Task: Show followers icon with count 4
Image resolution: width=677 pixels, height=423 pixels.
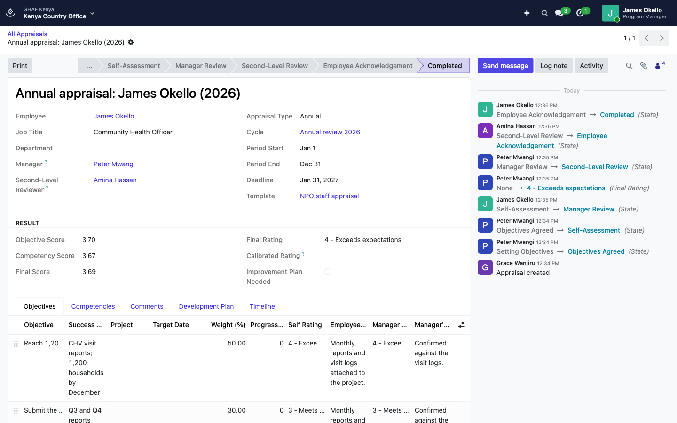Action: [x=660, y=65]
